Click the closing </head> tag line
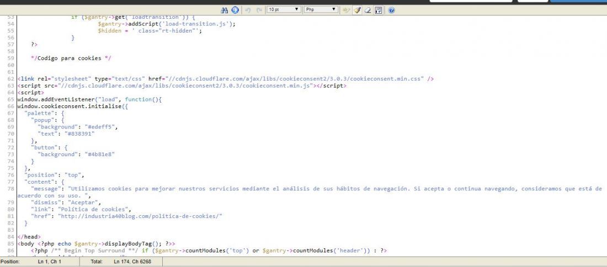 click(x=29, y=237)
